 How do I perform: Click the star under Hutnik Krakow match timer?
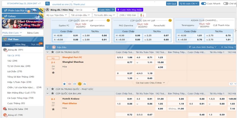53,109
